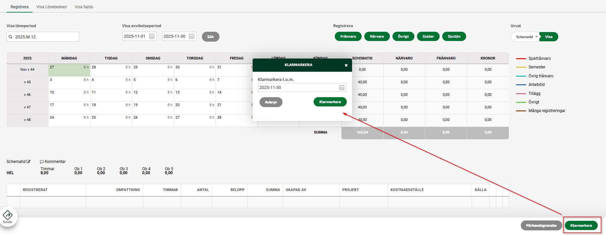The height and width of the screenshot is (235, 606).
Task: Cancel dialog with Avbryt button
Action: [271, 102]
